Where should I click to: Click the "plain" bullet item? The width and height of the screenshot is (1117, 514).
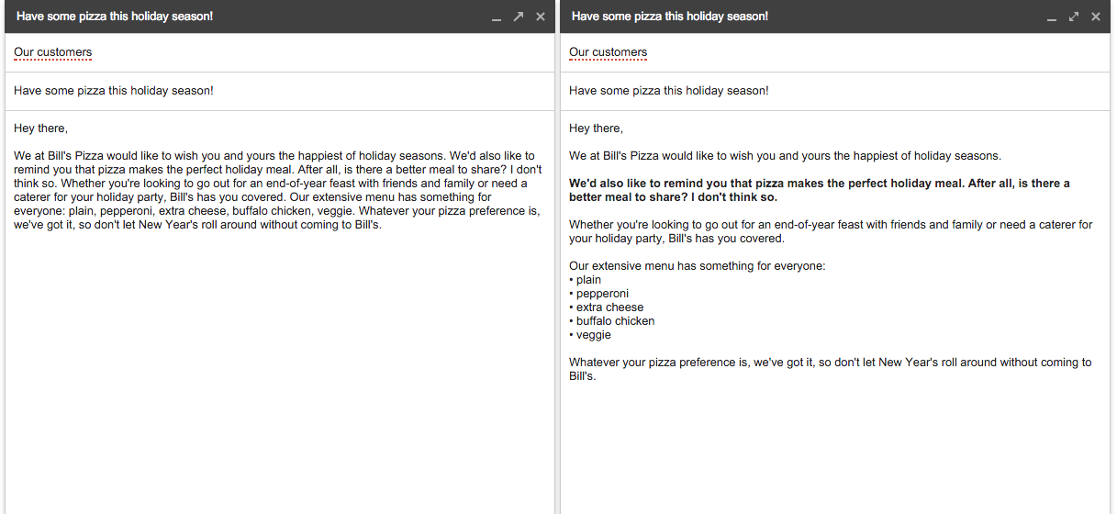(586, 280)
